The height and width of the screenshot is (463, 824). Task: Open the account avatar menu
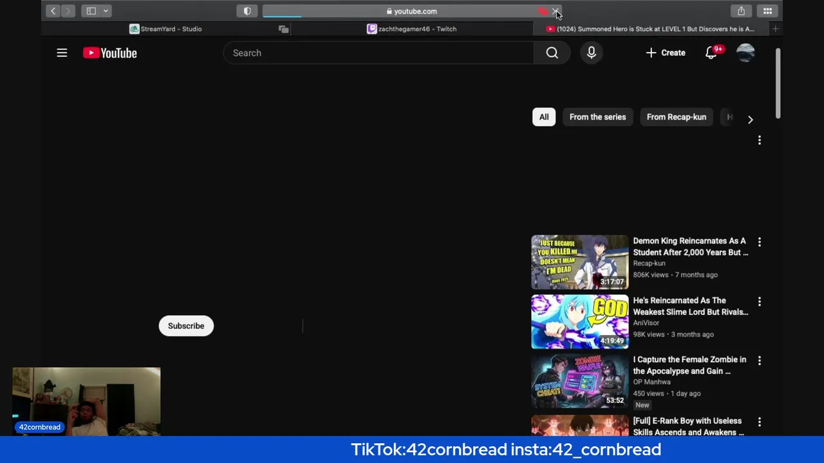[x=745, y=53]
